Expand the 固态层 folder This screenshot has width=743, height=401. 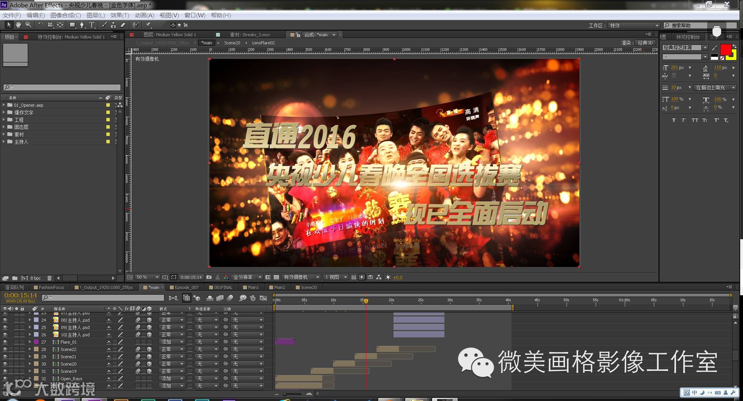tap(4, 127)
